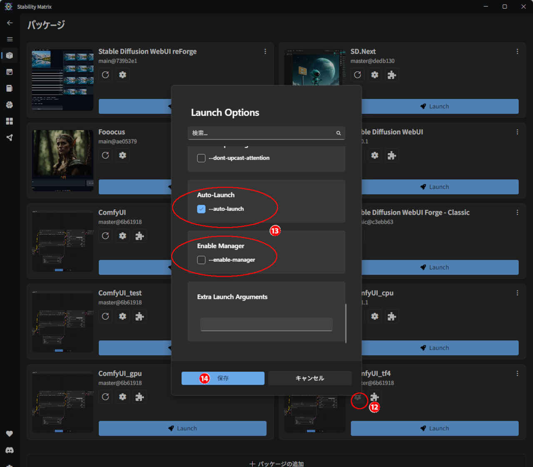Image resolution: width=533 pixels, height=467 pixels.
Task: Focus the 検索 search field in Launch Options
Action: 266,133
